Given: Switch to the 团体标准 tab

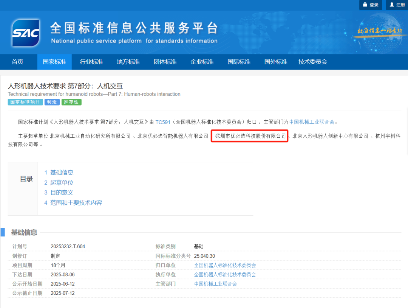Looking at the screenshot, I should coord(165,62).
